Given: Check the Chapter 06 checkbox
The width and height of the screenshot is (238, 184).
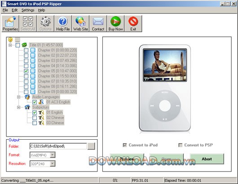Looking at the screenshot, I should click(x=26, y=76).
